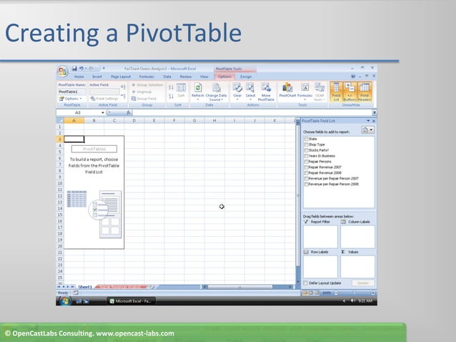Enable Defer Layout Update
Viewport: 456px width, 342px height.
305,283
